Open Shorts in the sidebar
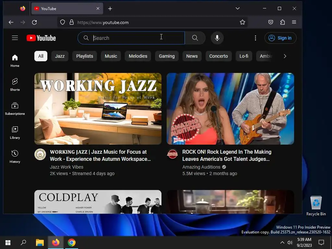The height and width of the screenshot is (249, 332). pyautogui.click(x=15, y=85)
